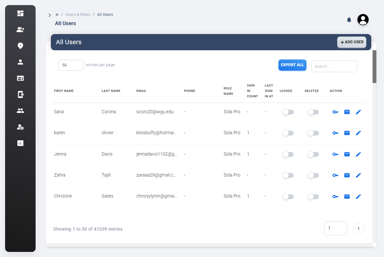The width and height of the screenshot is (384, 257).
Task: Go to next page with arrow button
Action: click(359, 228)
